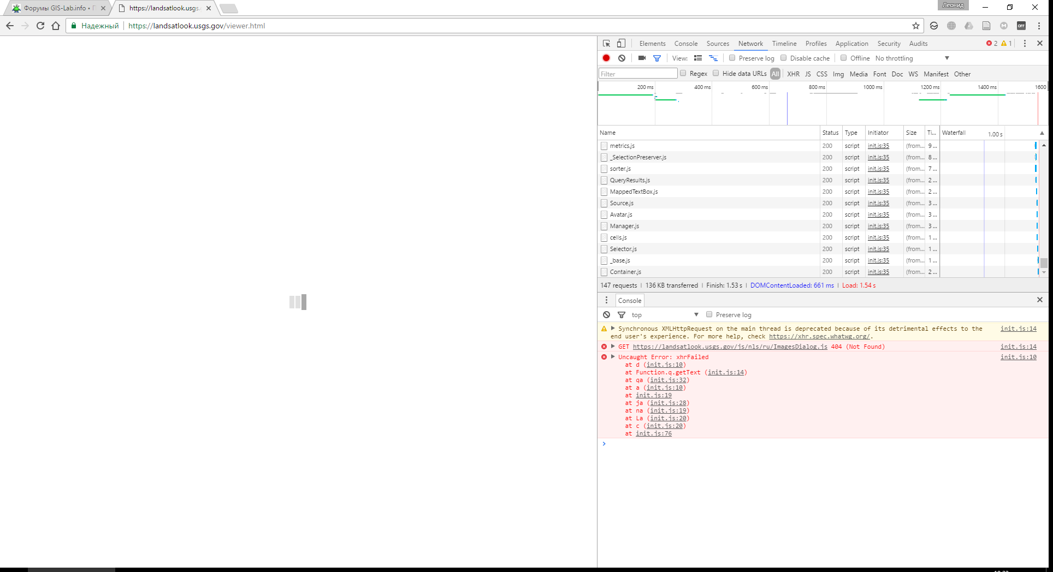
Task: Click the network Filter text field
Action: coord(638,74)
